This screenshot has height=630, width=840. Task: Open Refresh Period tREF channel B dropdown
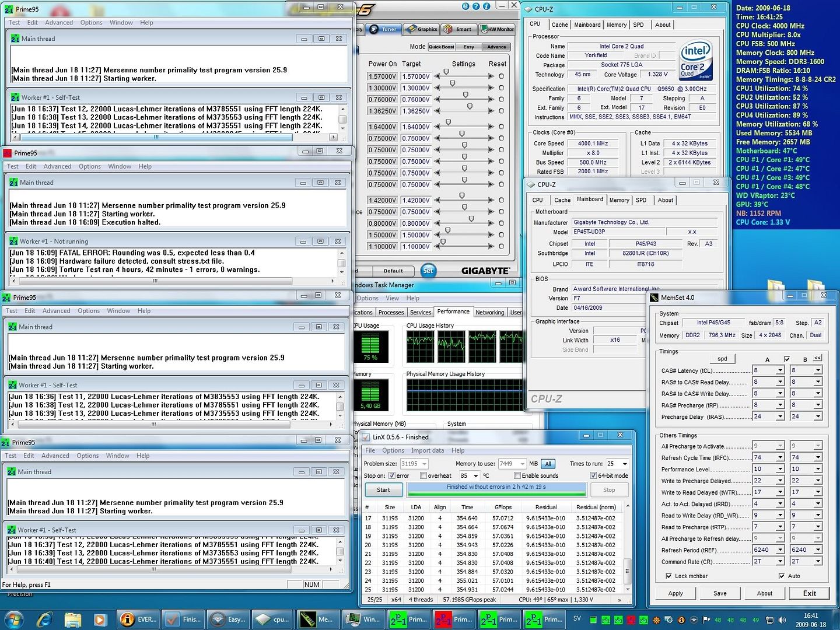point(818,549)
